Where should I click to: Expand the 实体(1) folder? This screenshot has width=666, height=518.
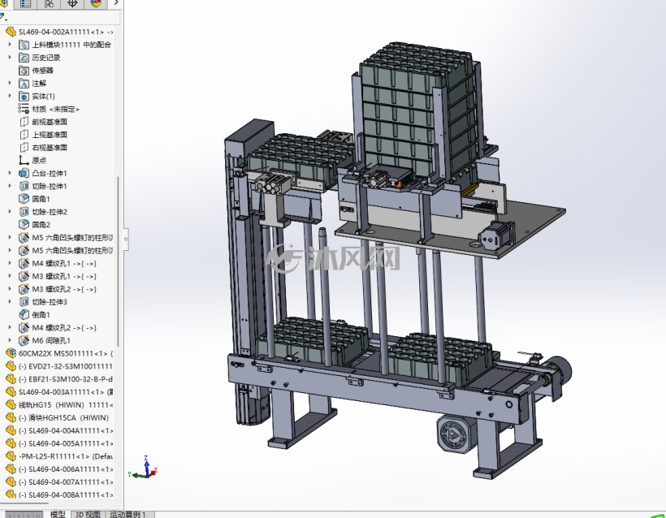click(10, 96)
